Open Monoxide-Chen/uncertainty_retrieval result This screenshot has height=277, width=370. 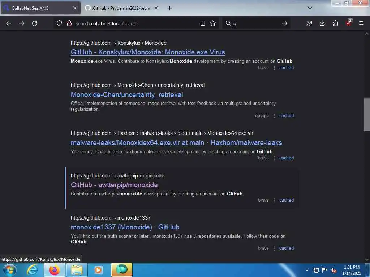[127, 95]
